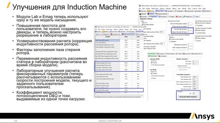220x123 pixels.
Task: Open Results menu in Single Load Point window
Action: click(135, 29)
